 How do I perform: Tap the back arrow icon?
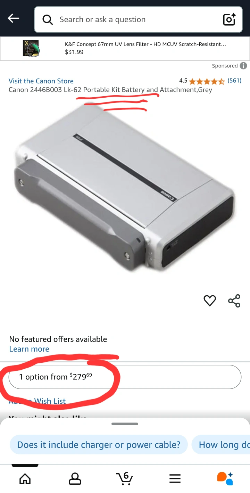[14, 19]
